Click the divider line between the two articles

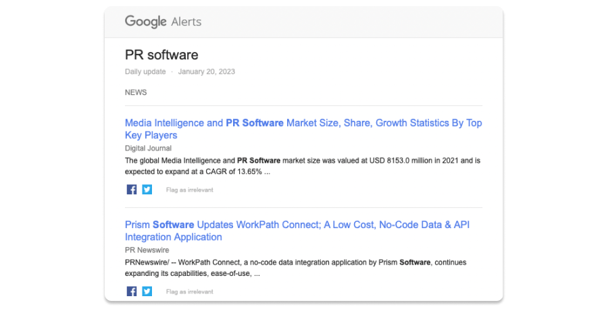pos(303,207)
